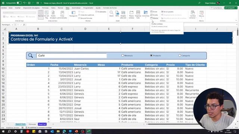Click the horizontal scrollbar thumb
The width and height of the screenshot is (239, 134).
[x=174, y=124]
